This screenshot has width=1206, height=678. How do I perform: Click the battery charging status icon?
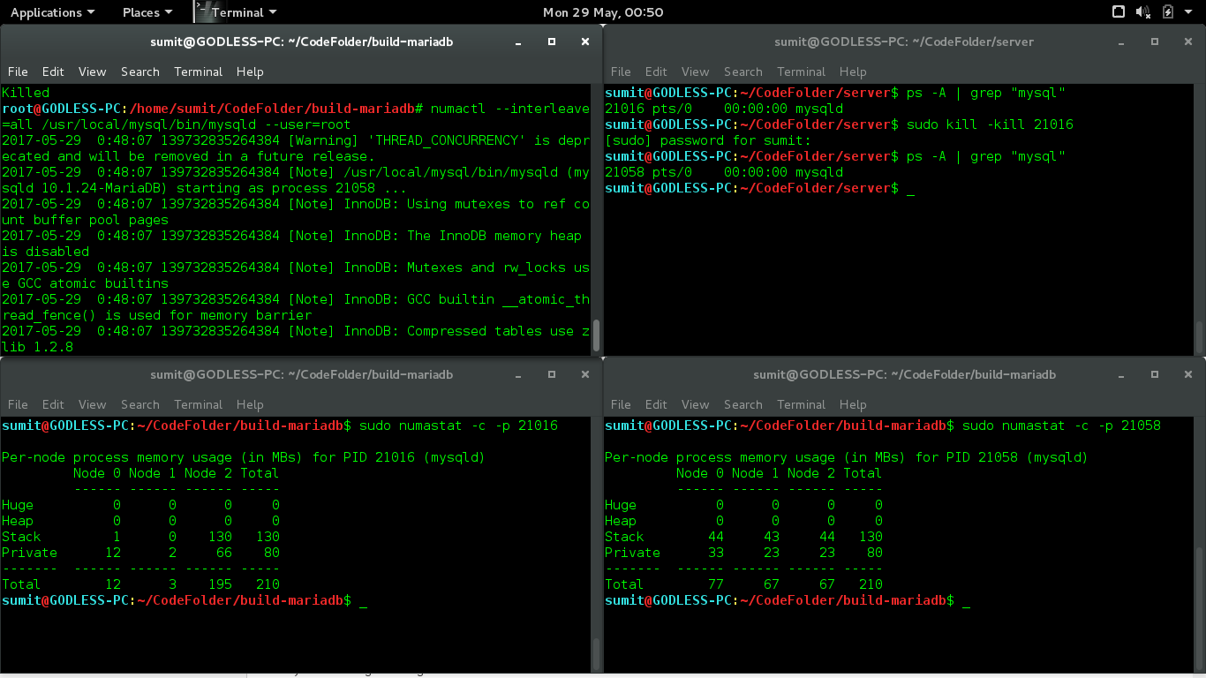[x=1168, y=12]
